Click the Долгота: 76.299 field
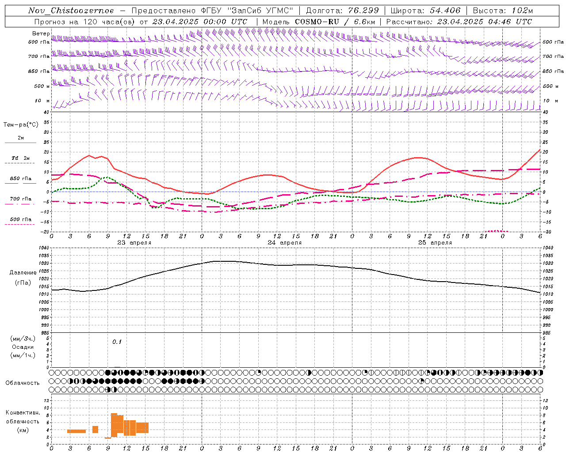This screenshot has height=452, width=566. click(342, 11)
